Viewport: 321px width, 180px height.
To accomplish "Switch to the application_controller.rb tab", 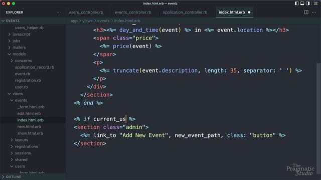I will [185, 12].
